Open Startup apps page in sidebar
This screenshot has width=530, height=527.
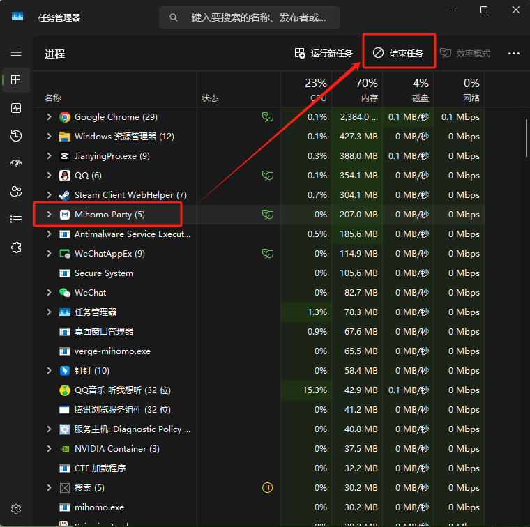(x=16, y=164)
